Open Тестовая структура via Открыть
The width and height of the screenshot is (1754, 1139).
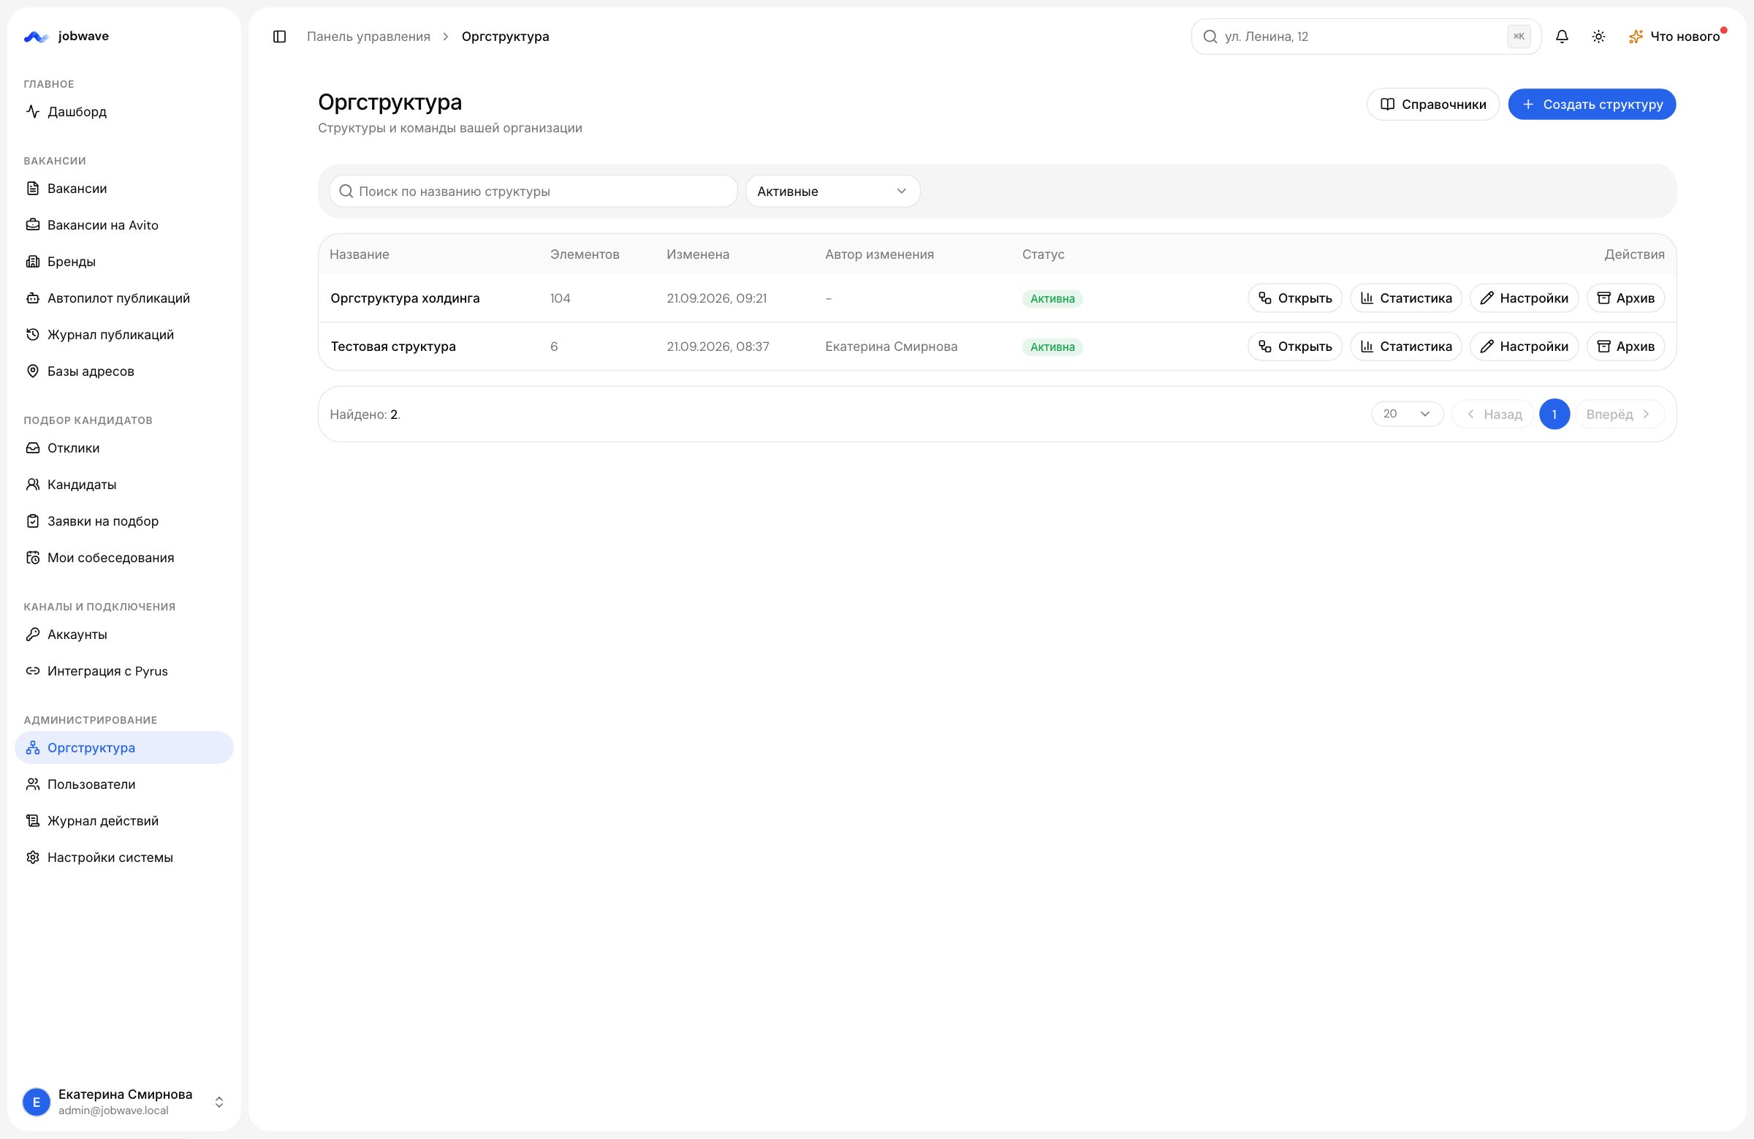[x=1294, y=346]
